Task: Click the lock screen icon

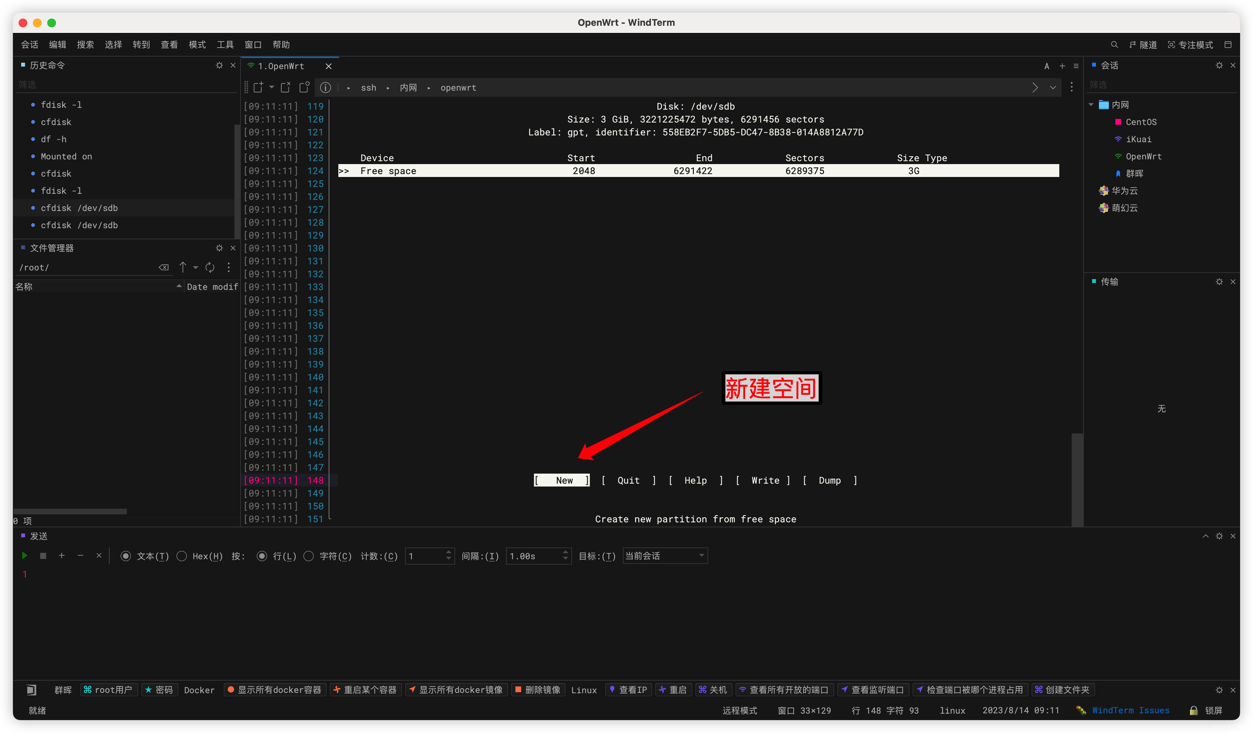Action: click(x=1194, y=710)
